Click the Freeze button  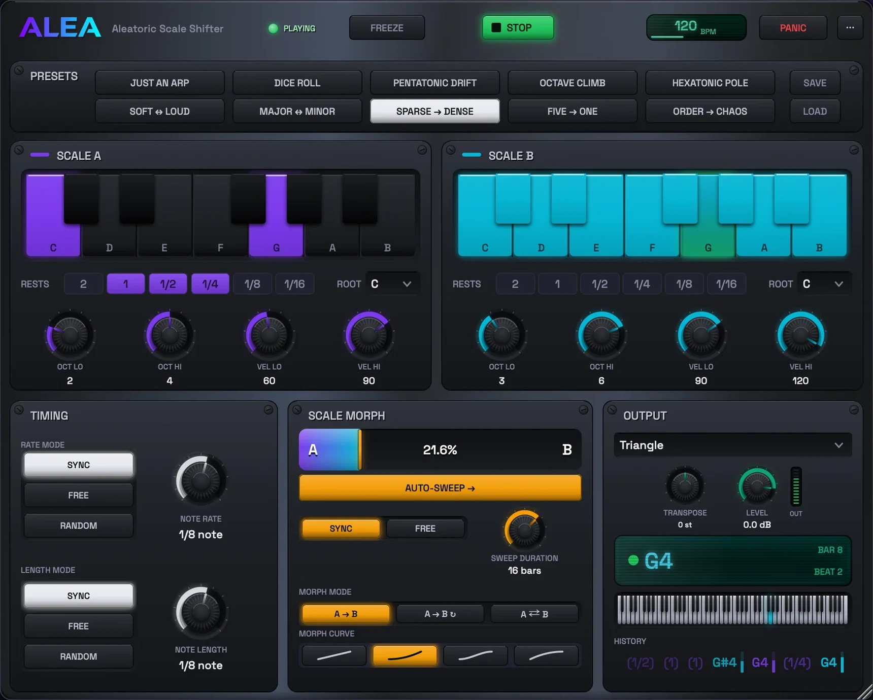(x=387, y=27)
